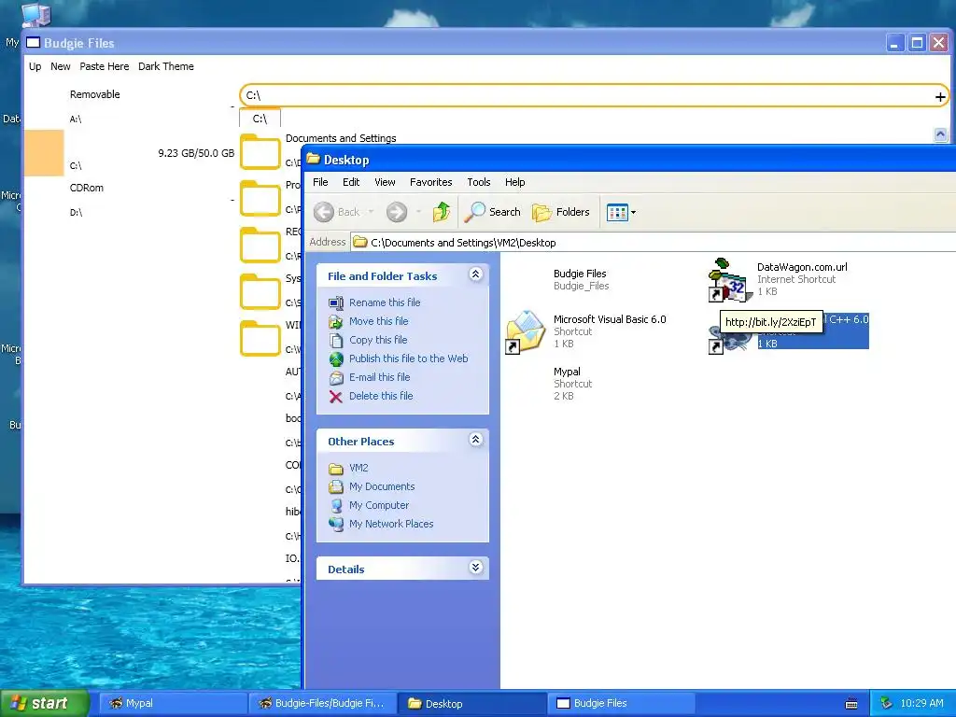956x717 pixels.
Task: Click Move this file
Action: coord(379,321)
